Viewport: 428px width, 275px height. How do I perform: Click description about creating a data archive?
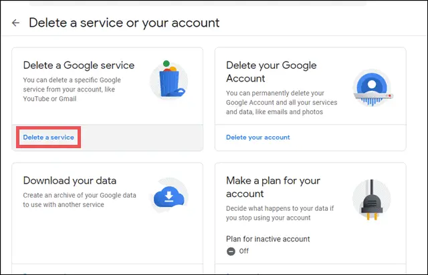tap(80, 200)
